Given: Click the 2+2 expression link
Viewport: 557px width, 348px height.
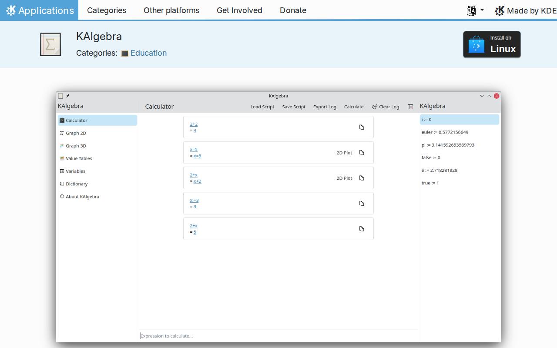Looking at the screenshot, I should (x=194, y=124).
